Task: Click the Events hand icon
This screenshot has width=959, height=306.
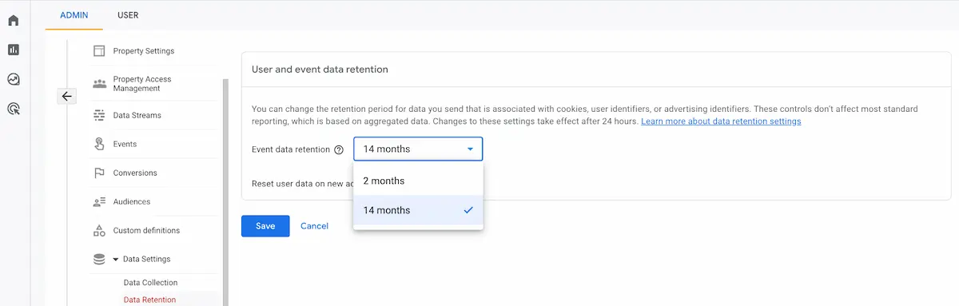Action: point(100,144)
